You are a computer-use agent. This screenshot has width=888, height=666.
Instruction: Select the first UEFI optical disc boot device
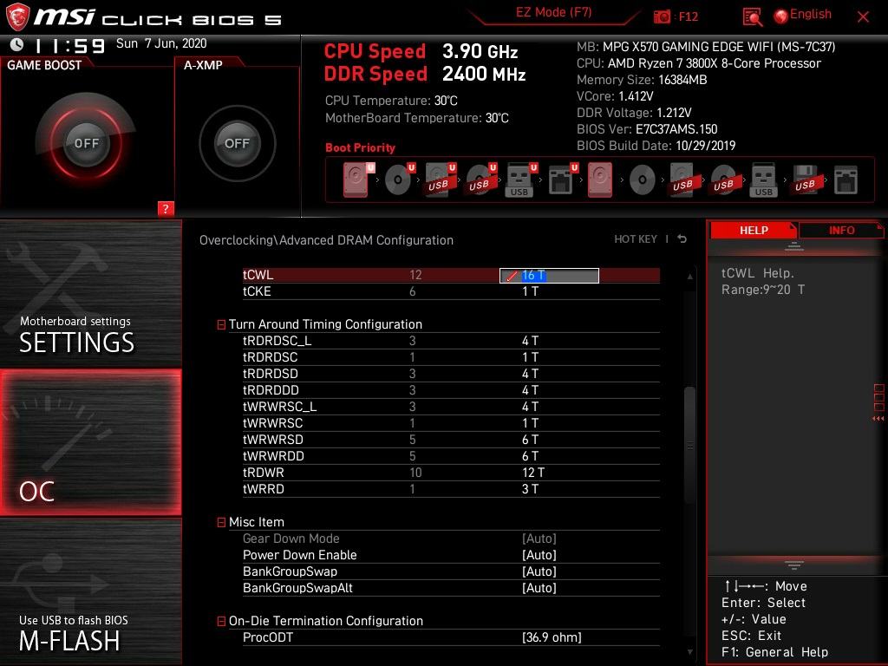pos(399,180)
